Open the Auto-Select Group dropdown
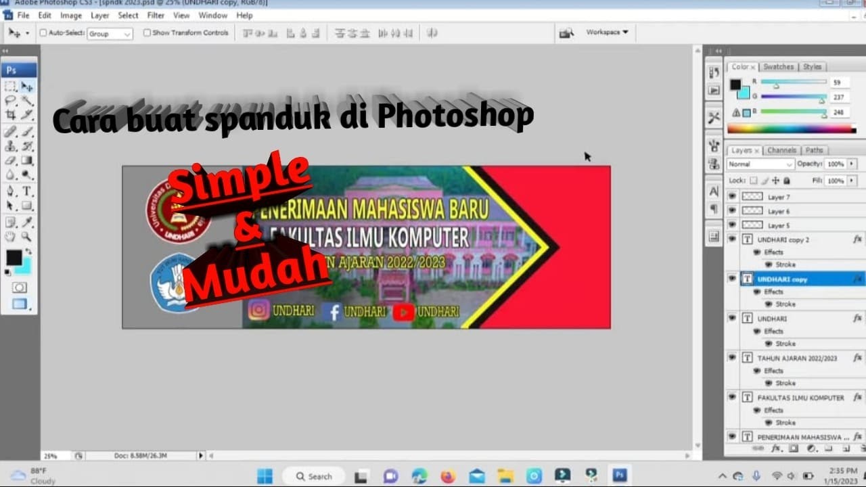The height and width of the screenshot is (487, 866). (x=110, y=33)
